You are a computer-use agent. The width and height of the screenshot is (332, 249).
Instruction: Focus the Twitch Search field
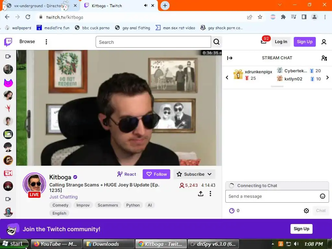[153, 42]
